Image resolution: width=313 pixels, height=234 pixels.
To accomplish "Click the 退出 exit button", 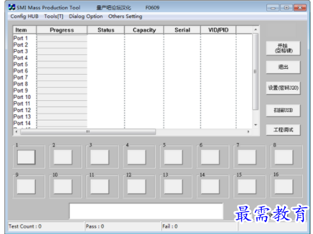I will tap(283, 67).
